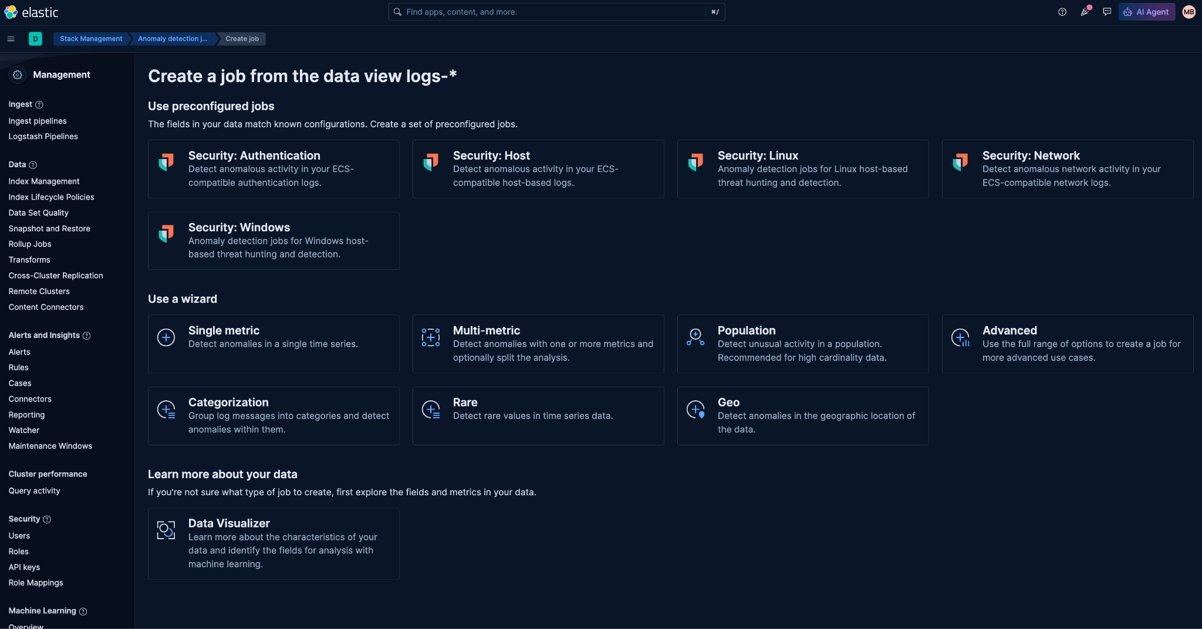Screen dimensions: 1202x629
Task: Click the Data Visualizer icon
Action: coord(166,530)
